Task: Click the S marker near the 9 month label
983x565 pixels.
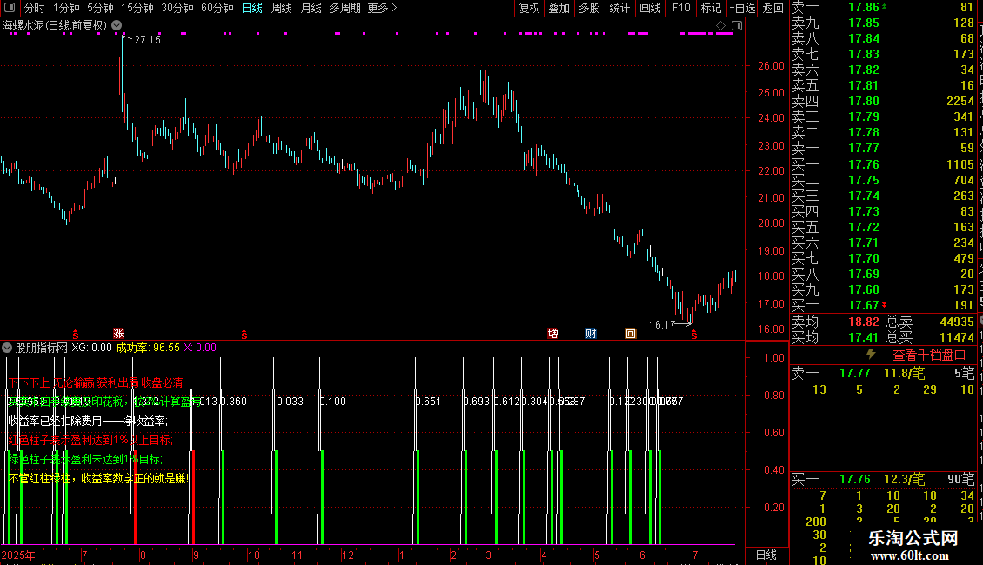Action: click(244, 336)
